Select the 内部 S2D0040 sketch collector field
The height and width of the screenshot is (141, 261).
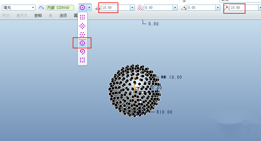tap(60, 8)
